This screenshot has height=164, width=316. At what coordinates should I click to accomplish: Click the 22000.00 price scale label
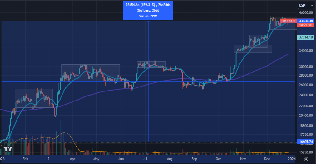click(306, 106)
